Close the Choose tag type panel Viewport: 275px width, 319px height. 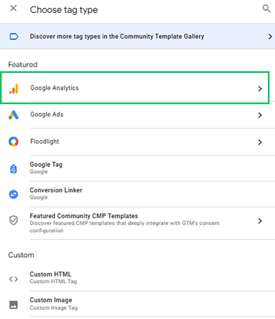(14, 8)
